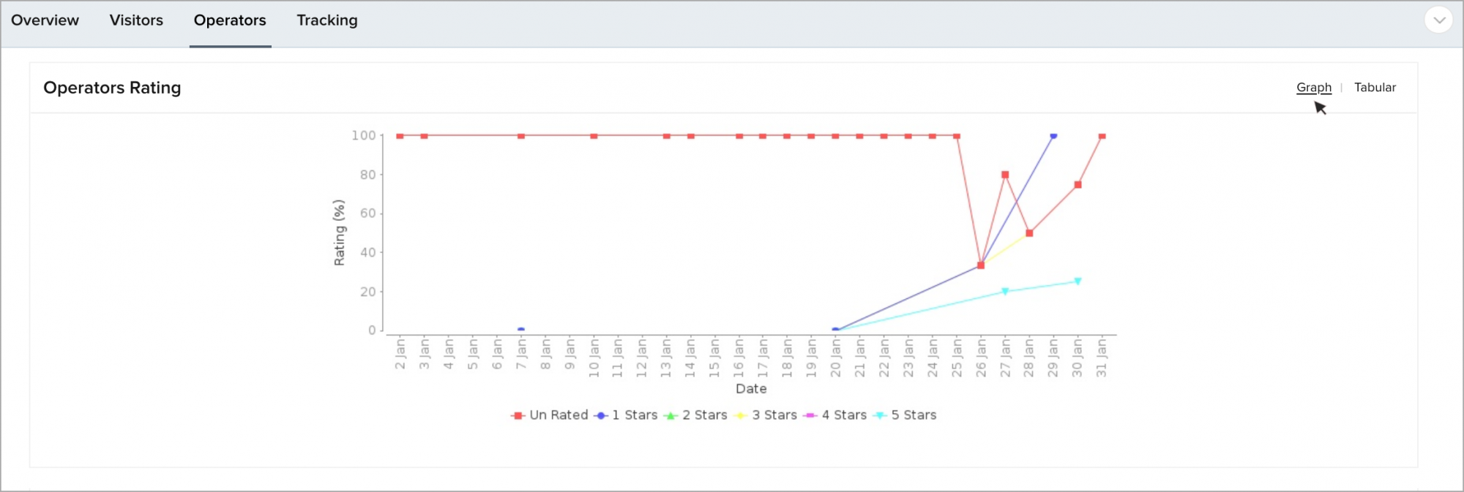Toggle 3 Stars series in legend
Screen dimensions: 1464x492
click(x=766, y=415)
